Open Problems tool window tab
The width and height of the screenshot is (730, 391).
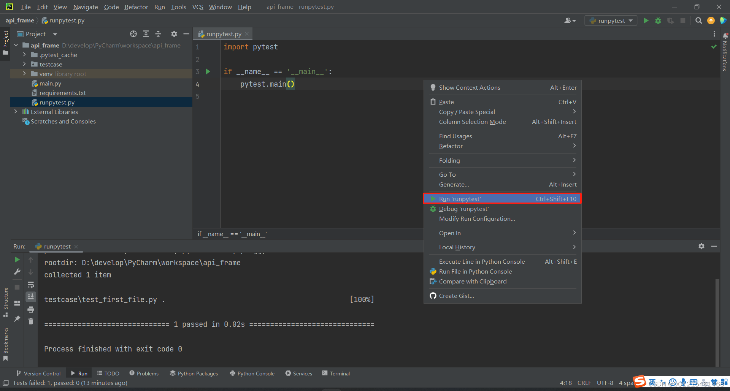144,374
